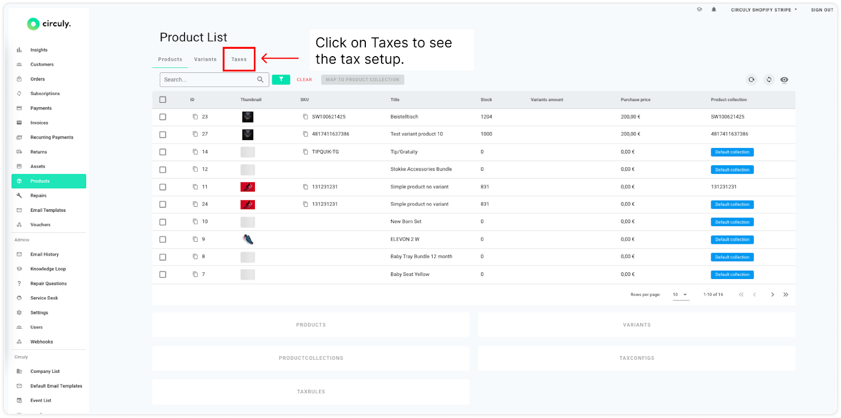The width and height of the screenshot is (841, 418).
Task: Click the Repair Questions question mark icon
Action: click(19, 283)
